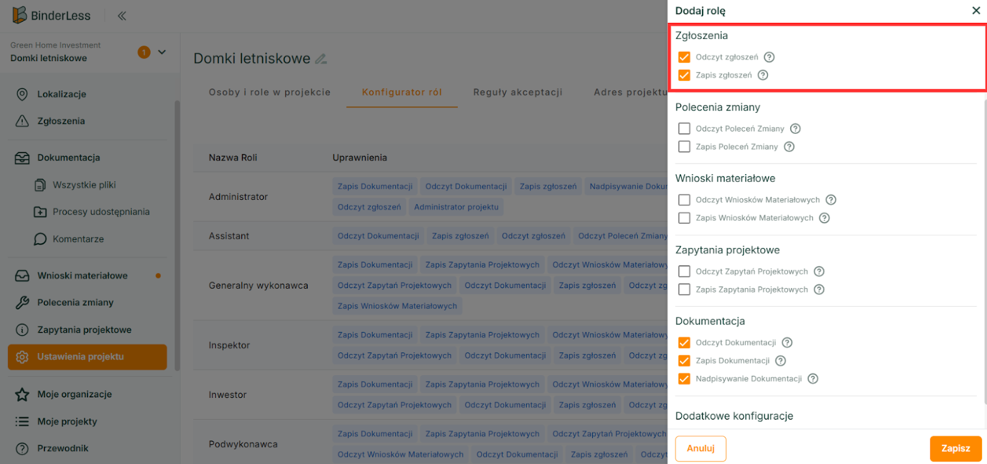Show help for Nadpisywanie Dokumentacji
987x464 pixels.
pos(813,379)
